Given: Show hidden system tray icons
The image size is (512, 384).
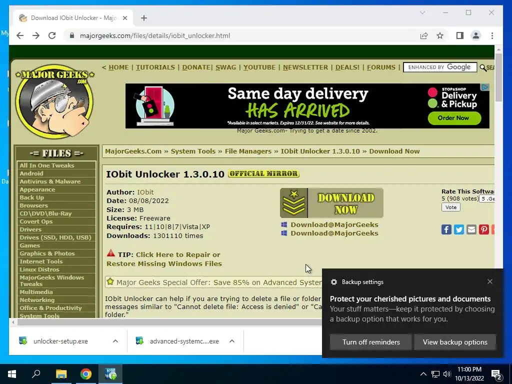Looking at the screenshot, I should click(x=423, y=374).
